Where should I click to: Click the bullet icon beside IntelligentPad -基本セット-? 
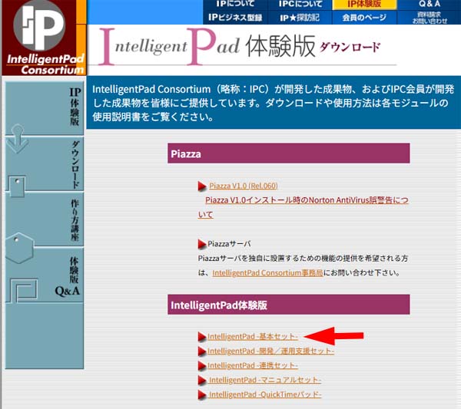tap(202, 337)
